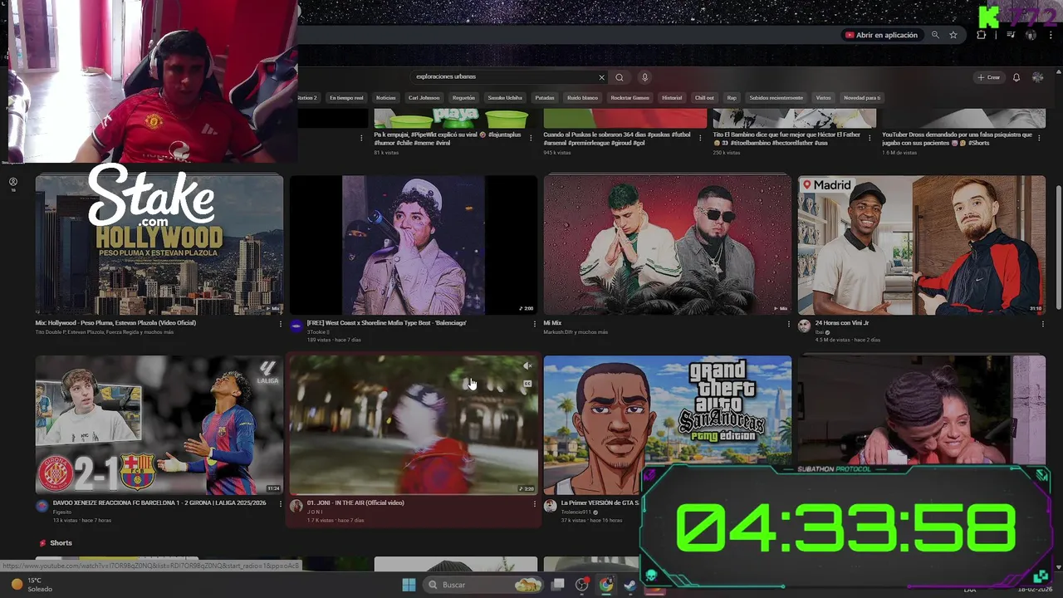Screen dimensions: 1063x598
Task: Open Chrome from the taskbar
Action: click(606, 585)
